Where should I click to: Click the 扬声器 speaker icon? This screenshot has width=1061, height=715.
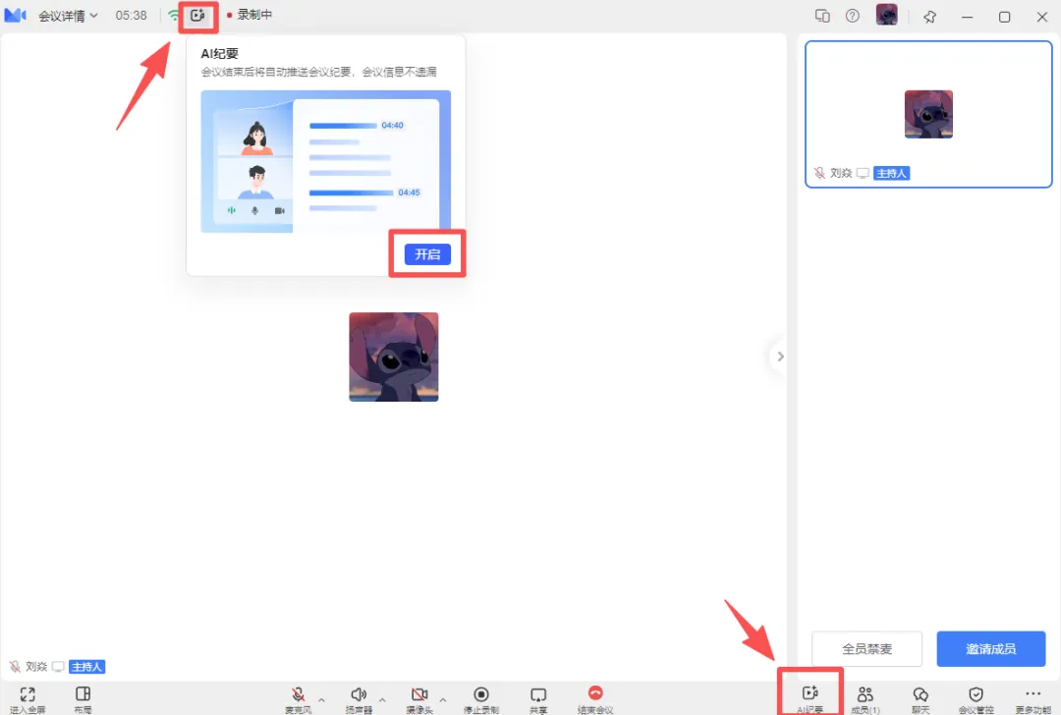(359, 699)
